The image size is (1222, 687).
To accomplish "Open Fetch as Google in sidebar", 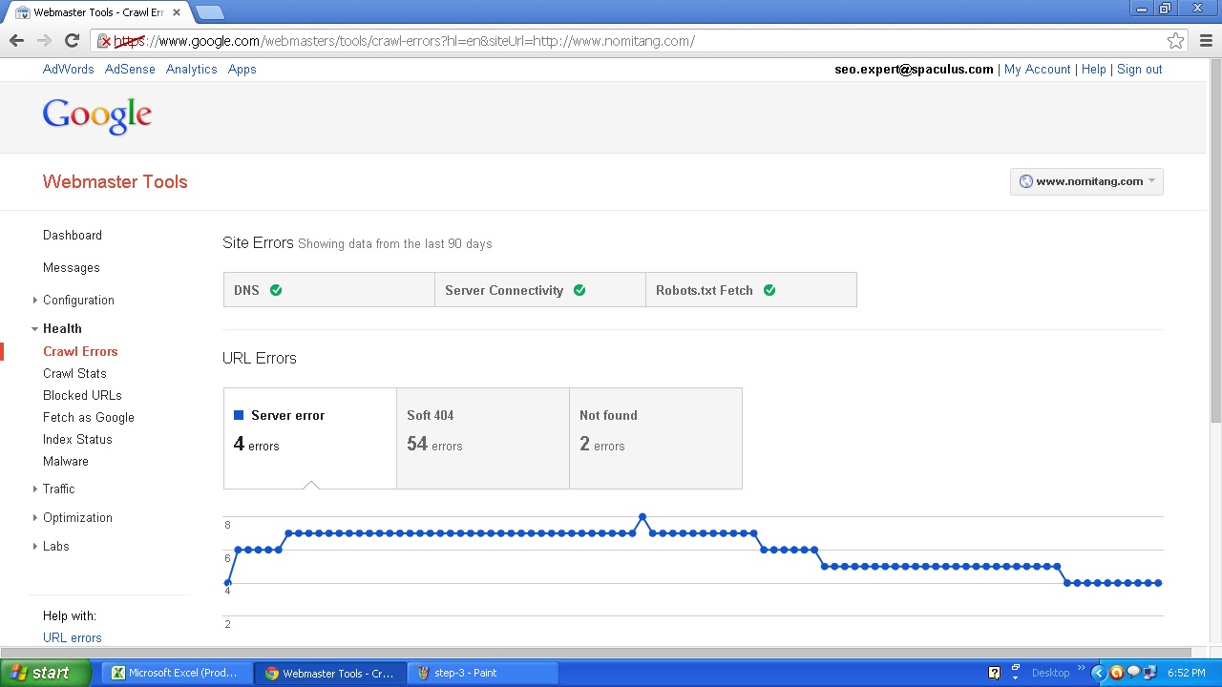I will point(89,417).
